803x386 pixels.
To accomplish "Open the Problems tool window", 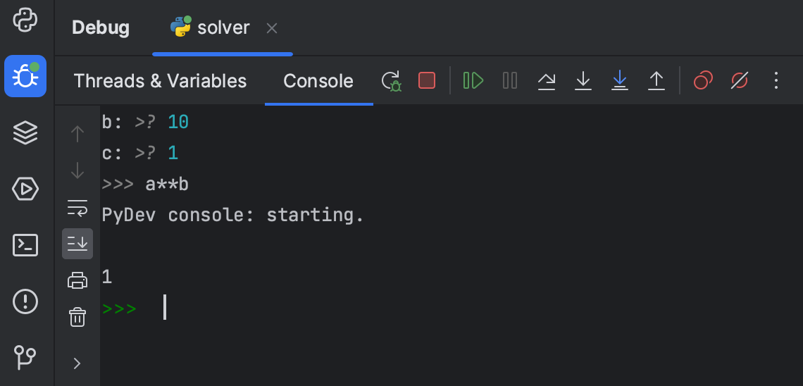I will click(25, 301).
